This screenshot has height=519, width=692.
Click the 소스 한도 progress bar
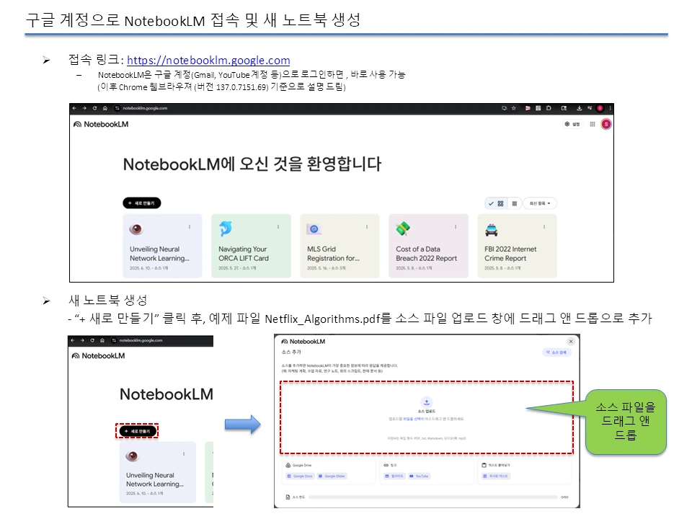(433, 497)
